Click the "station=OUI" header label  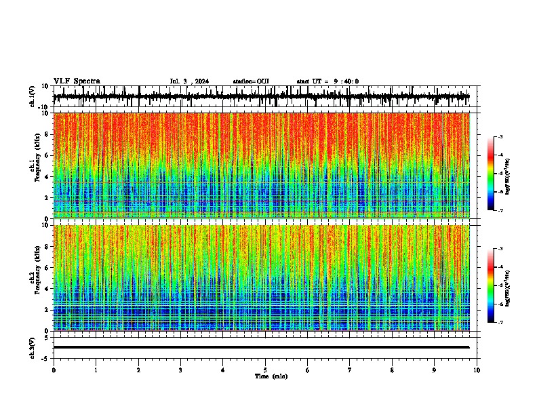[251, 81]
